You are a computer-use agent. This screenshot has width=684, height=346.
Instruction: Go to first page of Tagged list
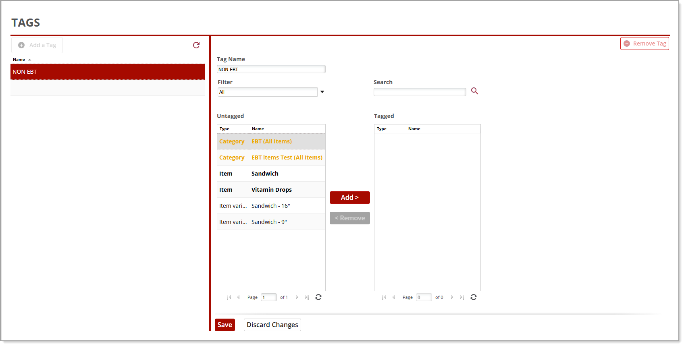tap(384, 297)
